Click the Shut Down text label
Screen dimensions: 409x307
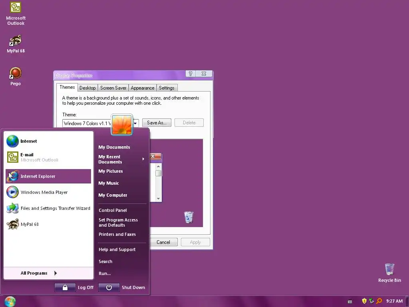(133, 287)
